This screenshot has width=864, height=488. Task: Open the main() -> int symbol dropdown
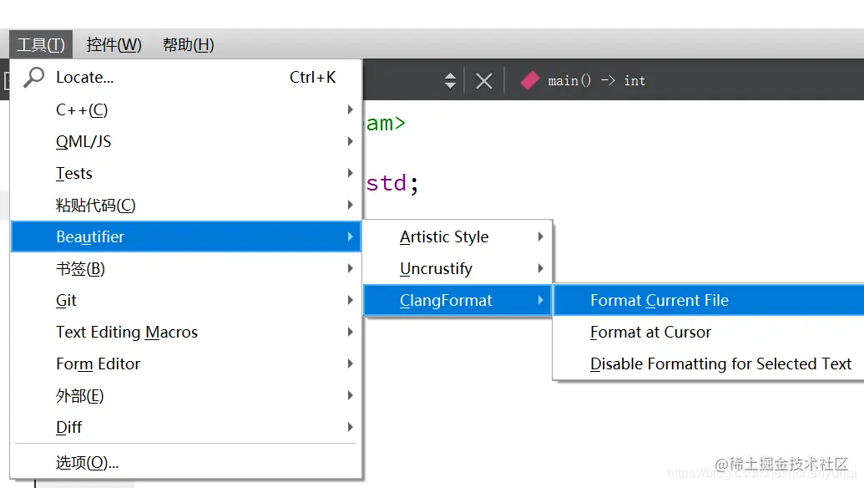click(596, 81)
